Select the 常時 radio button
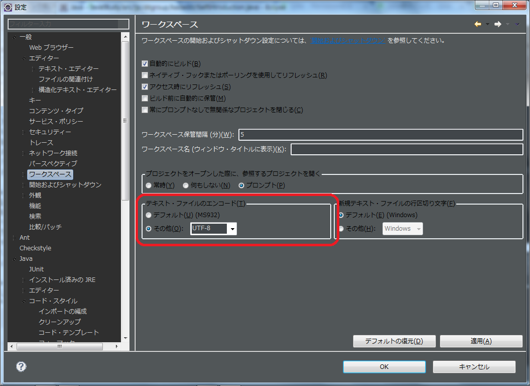530x386 pixels. click(x=149, y=185)
